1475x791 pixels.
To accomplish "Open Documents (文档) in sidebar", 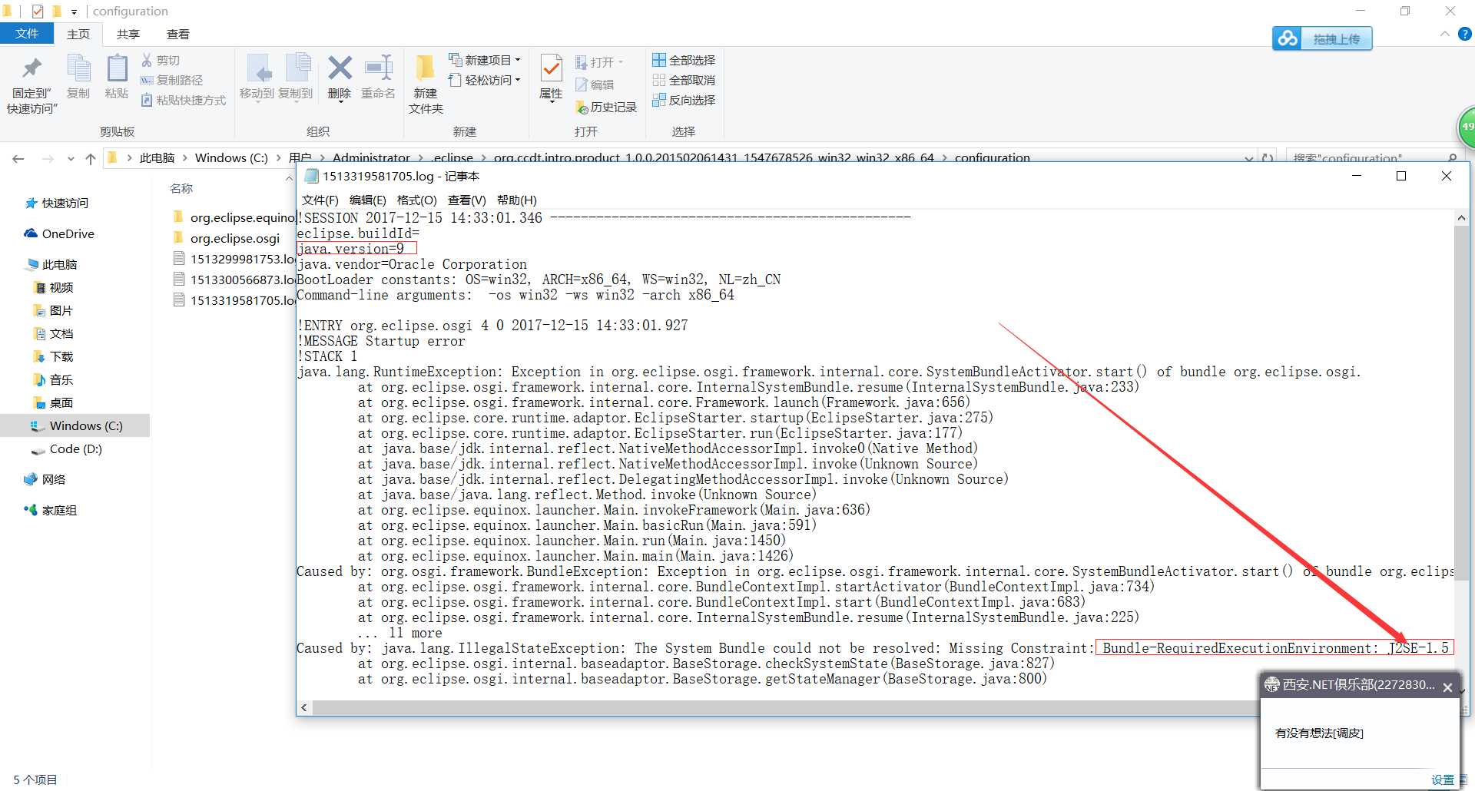I will (53, 333).
